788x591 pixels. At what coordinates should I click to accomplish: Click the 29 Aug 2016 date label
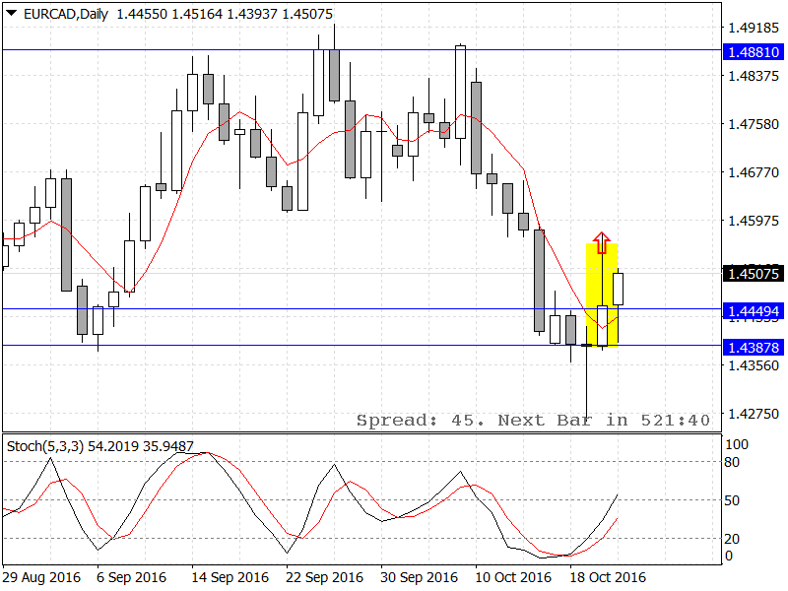[x=41, y=577]
